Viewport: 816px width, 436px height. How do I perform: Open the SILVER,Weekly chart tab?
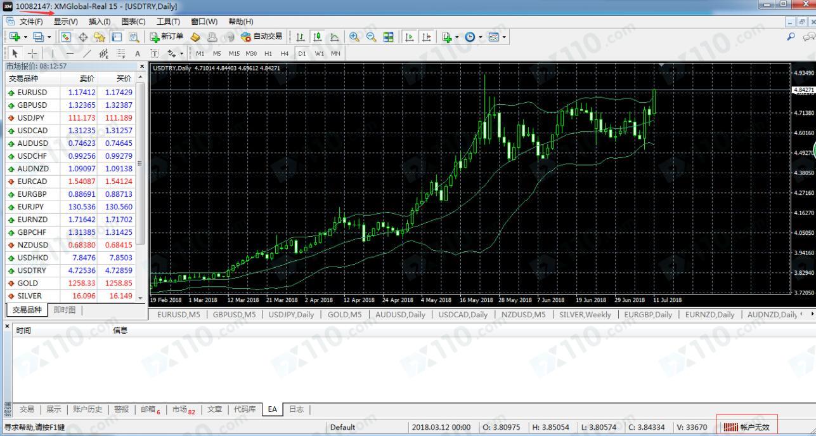pos(585,314)
